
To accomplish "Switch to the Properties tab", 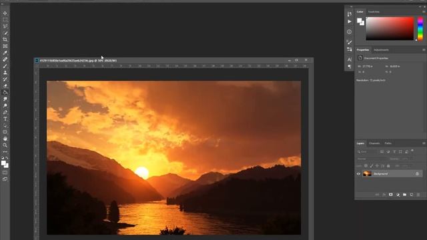I will [x=363, y=50].
